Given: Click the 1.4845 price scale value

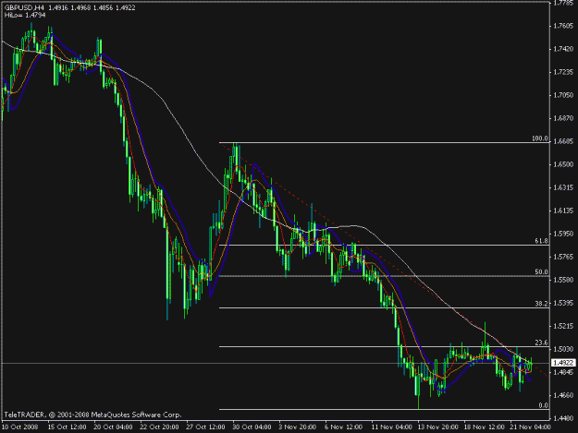Looking at the screenshot, I should 563,373.
